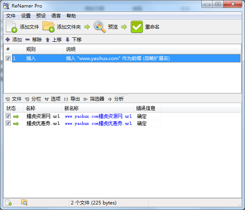Click the new file icon in status bar
The image size is (245, 210).
point(8,202)
